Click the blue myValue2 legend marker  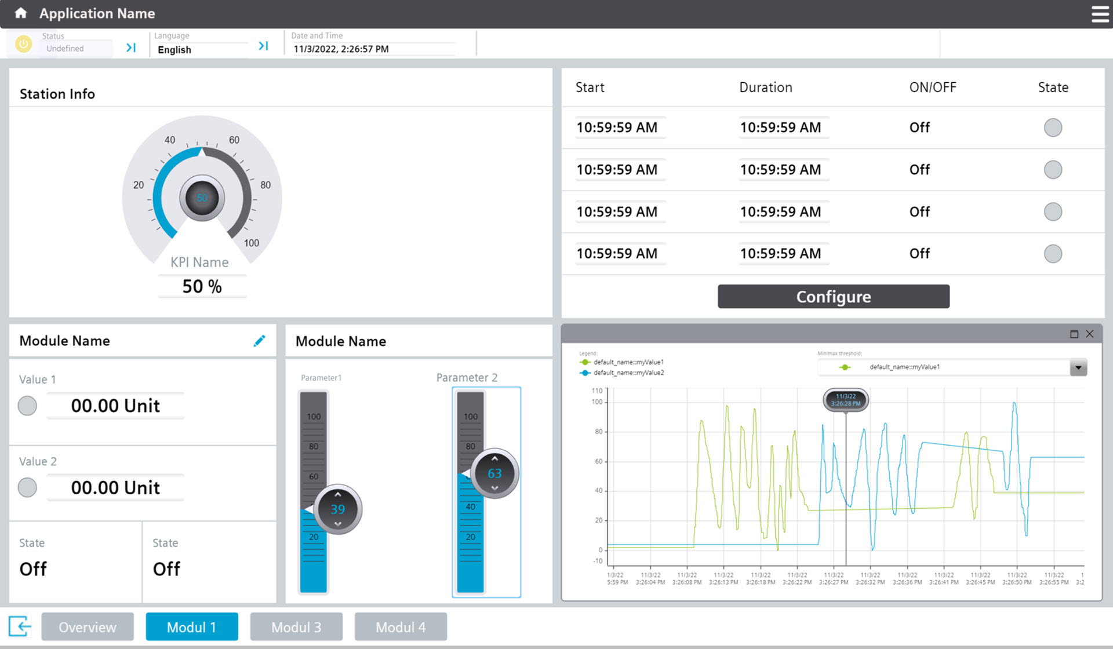584,373
